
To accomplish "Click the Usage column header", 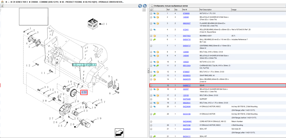I will point(234,10).
